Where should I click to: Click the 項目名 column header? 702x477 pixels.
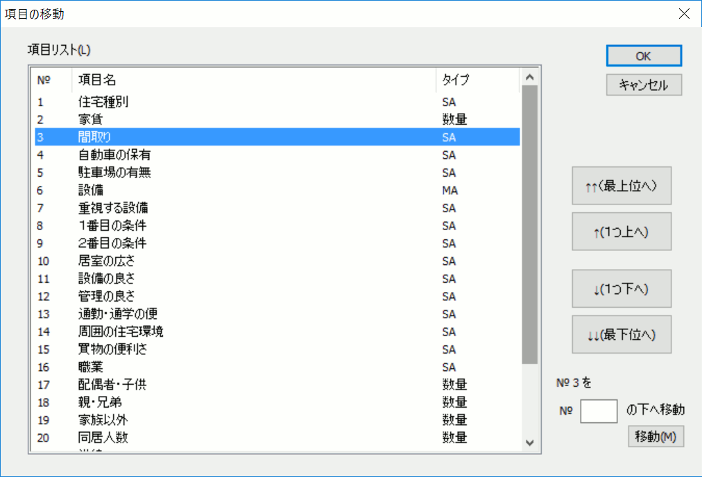(253, 80)
